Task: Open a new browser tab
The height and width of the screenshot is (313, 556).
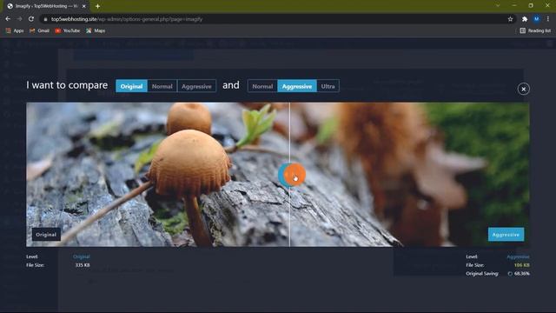Action: 97,6
